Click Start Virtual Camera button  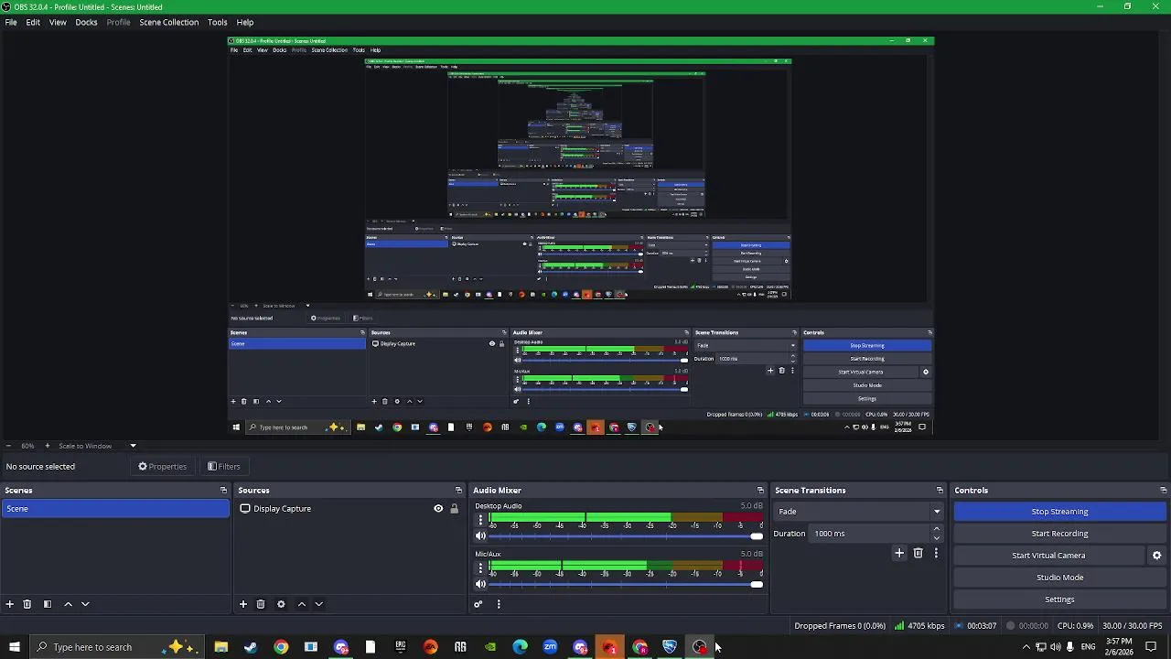coord(1048,556)
